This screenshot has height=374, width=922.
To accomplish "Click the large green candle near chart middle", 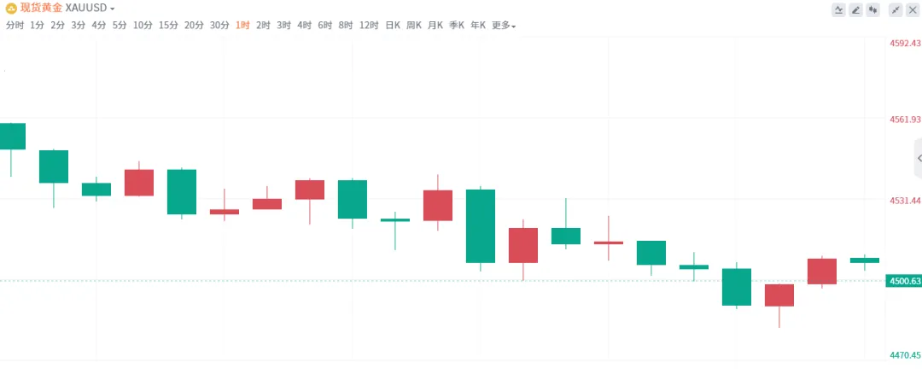I will 481,225.
